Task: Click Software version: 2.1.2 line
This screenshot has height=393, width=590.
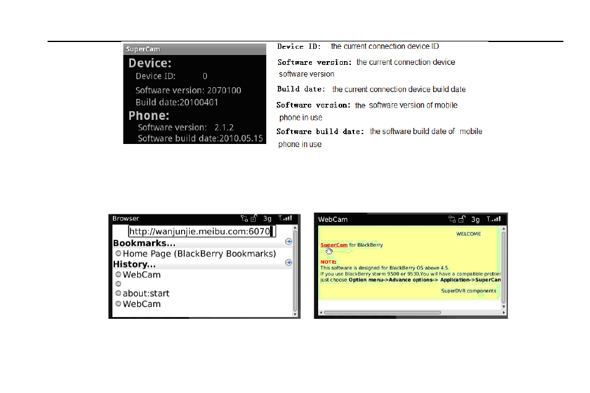Action: (x=185, y=127)
